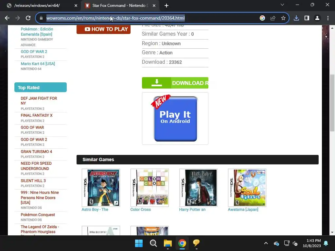Open Mario Kart 64 [USA] link
The height and width of the screenshot is (251, 335).
click(38, 64)
